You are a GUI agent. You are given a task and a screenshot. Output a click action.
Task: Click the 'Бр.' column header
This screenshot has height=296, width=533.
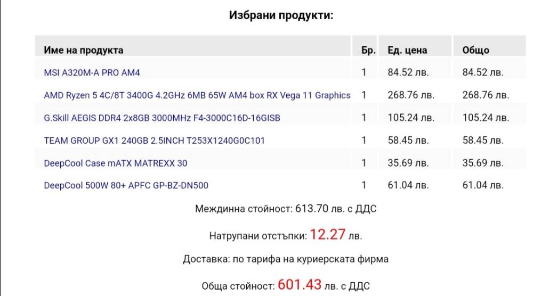[x=368, y=50]
